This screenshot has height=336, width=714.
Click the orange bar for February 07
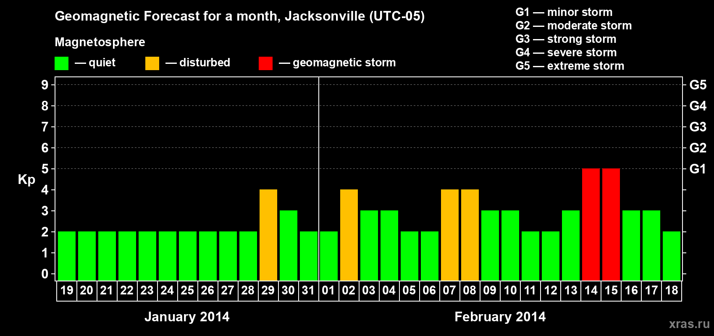pos(450,235)
